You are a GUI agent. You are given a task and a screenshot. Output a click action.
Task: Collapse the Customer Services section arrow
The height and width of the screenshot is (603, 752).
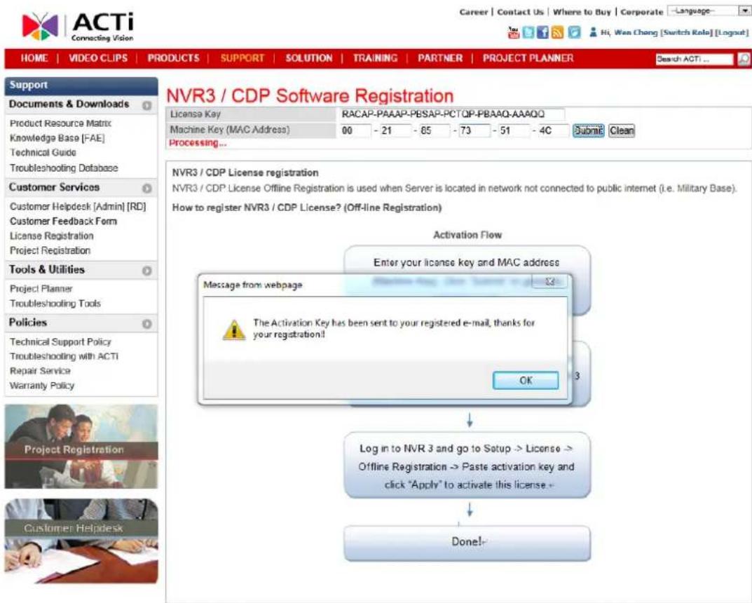coord(146,189)
